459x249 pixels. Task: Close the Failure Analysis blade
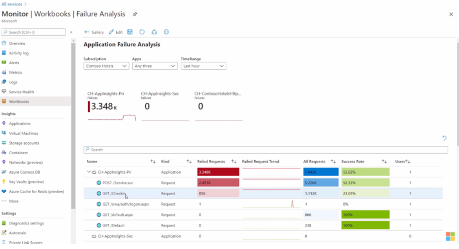pyautogui.click(x=451, y=14)
